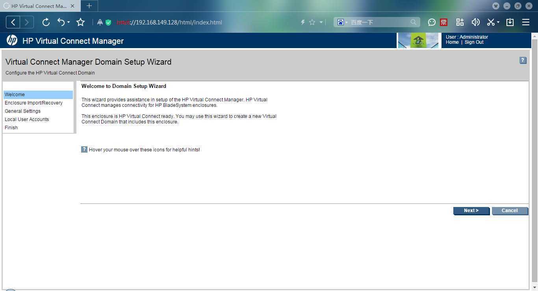Click the undo/restore closed tab icon

[x=61, y=22]
